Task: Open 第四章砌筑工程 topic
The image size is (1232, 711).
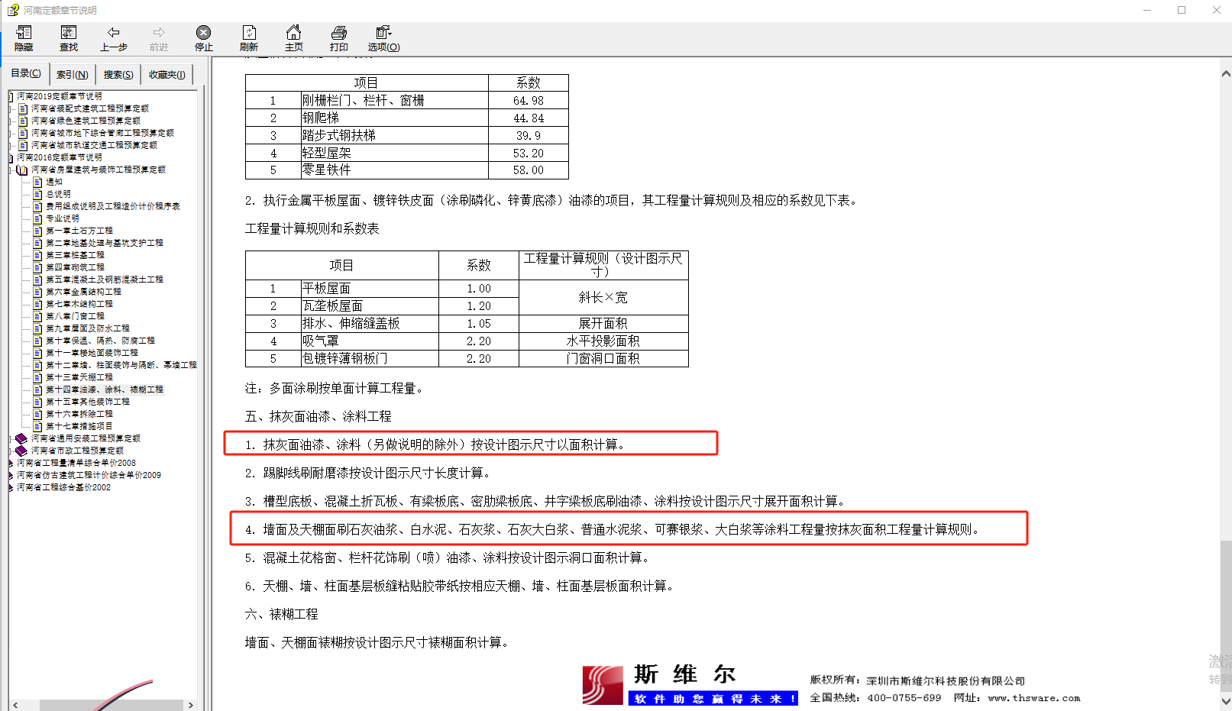Action: (x=75, y=267)
